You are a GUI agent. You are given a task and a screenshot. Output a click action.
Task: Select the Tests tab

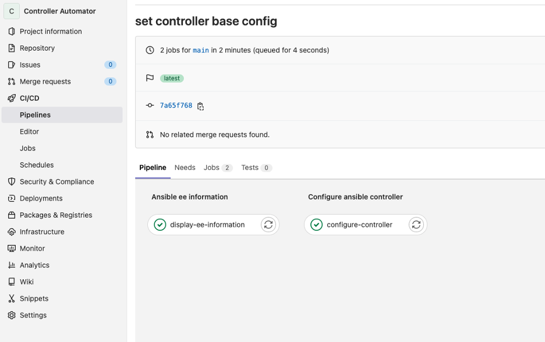click(x=256, y=168)
